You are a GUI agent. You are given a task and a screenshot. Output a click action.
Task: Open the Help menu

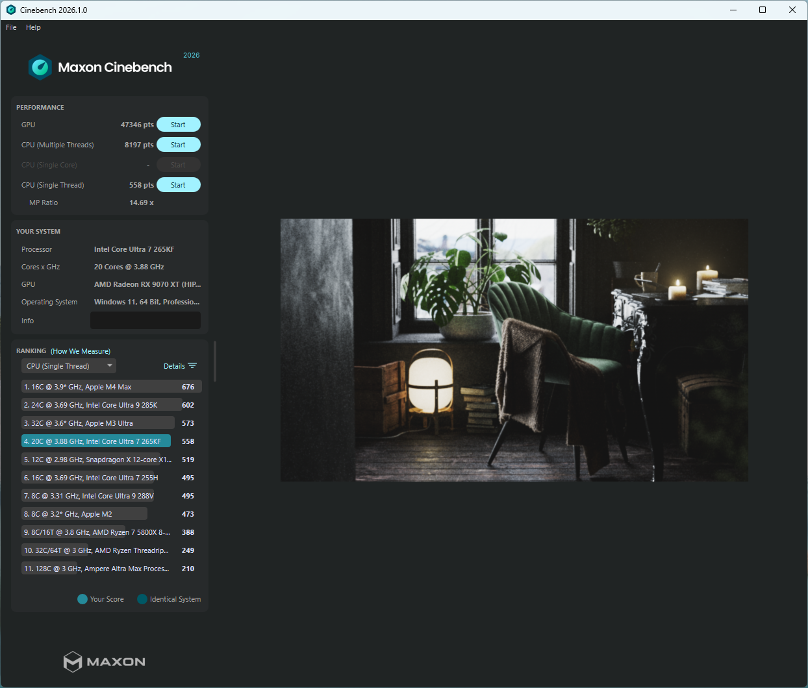pos(33,27)
